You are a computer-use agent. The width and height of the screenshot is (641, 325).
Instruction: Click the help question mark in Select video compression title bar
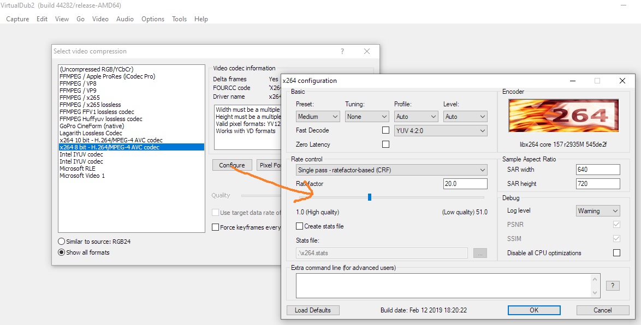pos(342,51)
